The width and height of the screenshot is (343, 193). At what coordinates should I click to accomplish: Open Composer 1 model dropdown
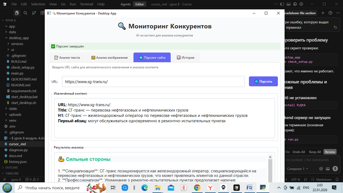pos(297,169)
